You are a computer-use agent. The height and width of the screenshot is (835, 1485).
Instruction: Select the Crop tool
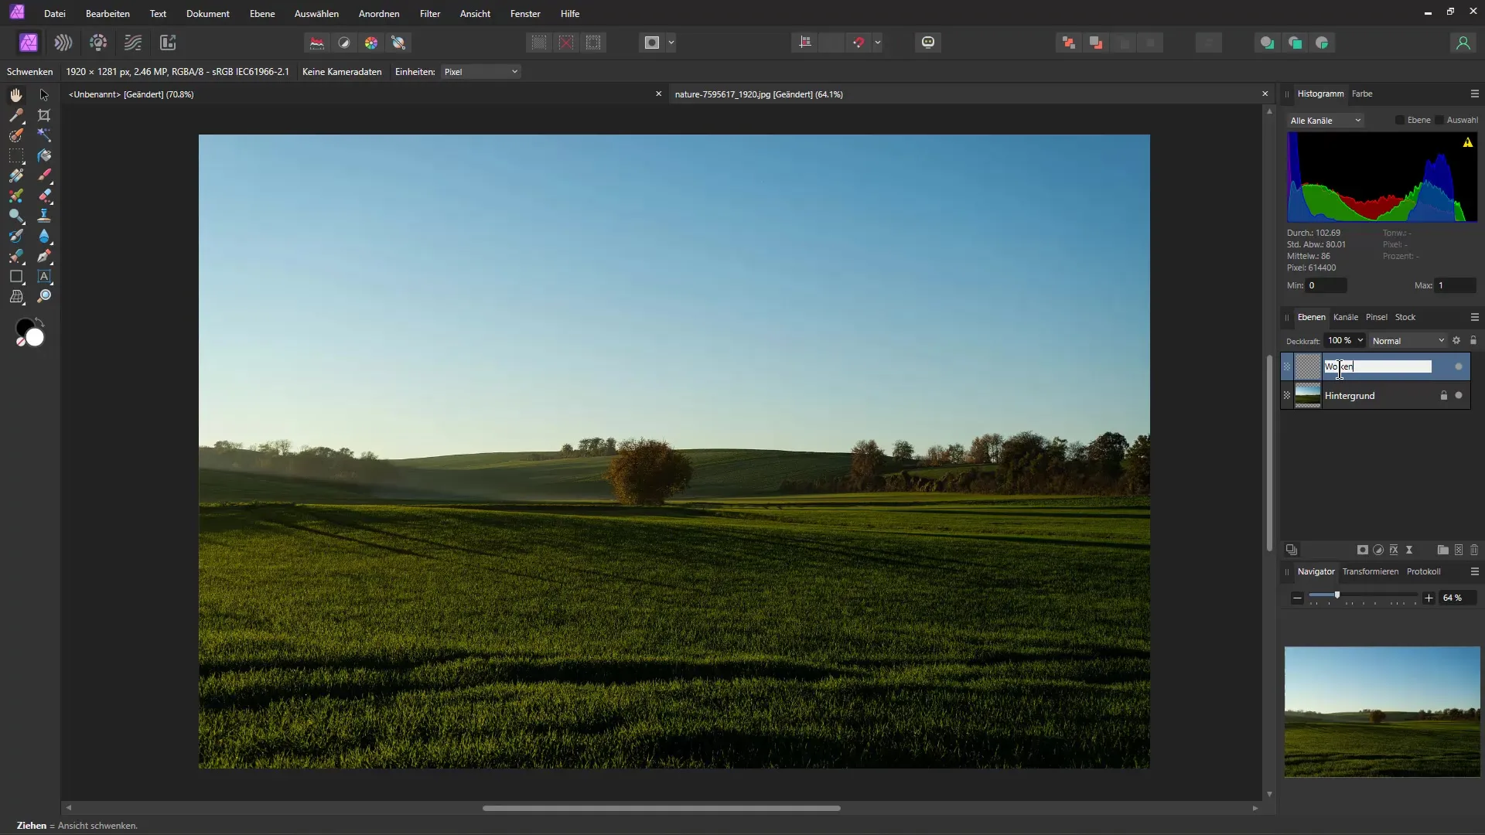click(44, 115)
